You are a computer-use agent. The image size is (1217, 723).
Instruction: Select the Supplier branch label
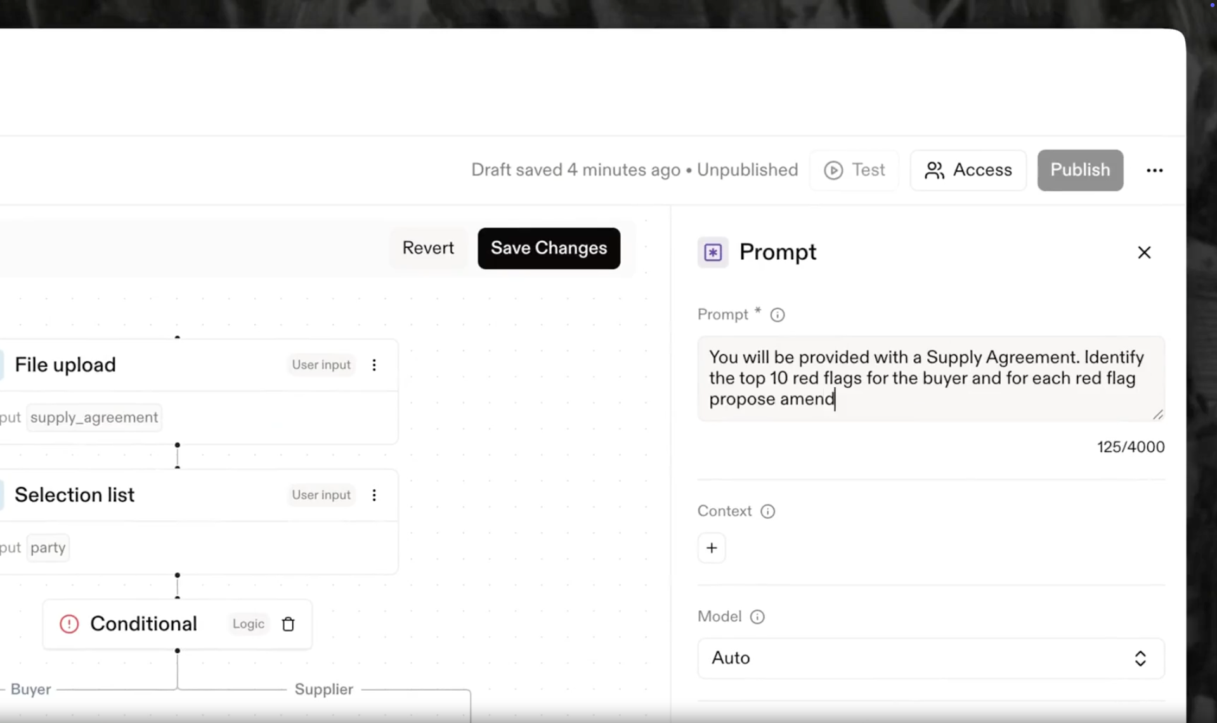click(323, 689)
